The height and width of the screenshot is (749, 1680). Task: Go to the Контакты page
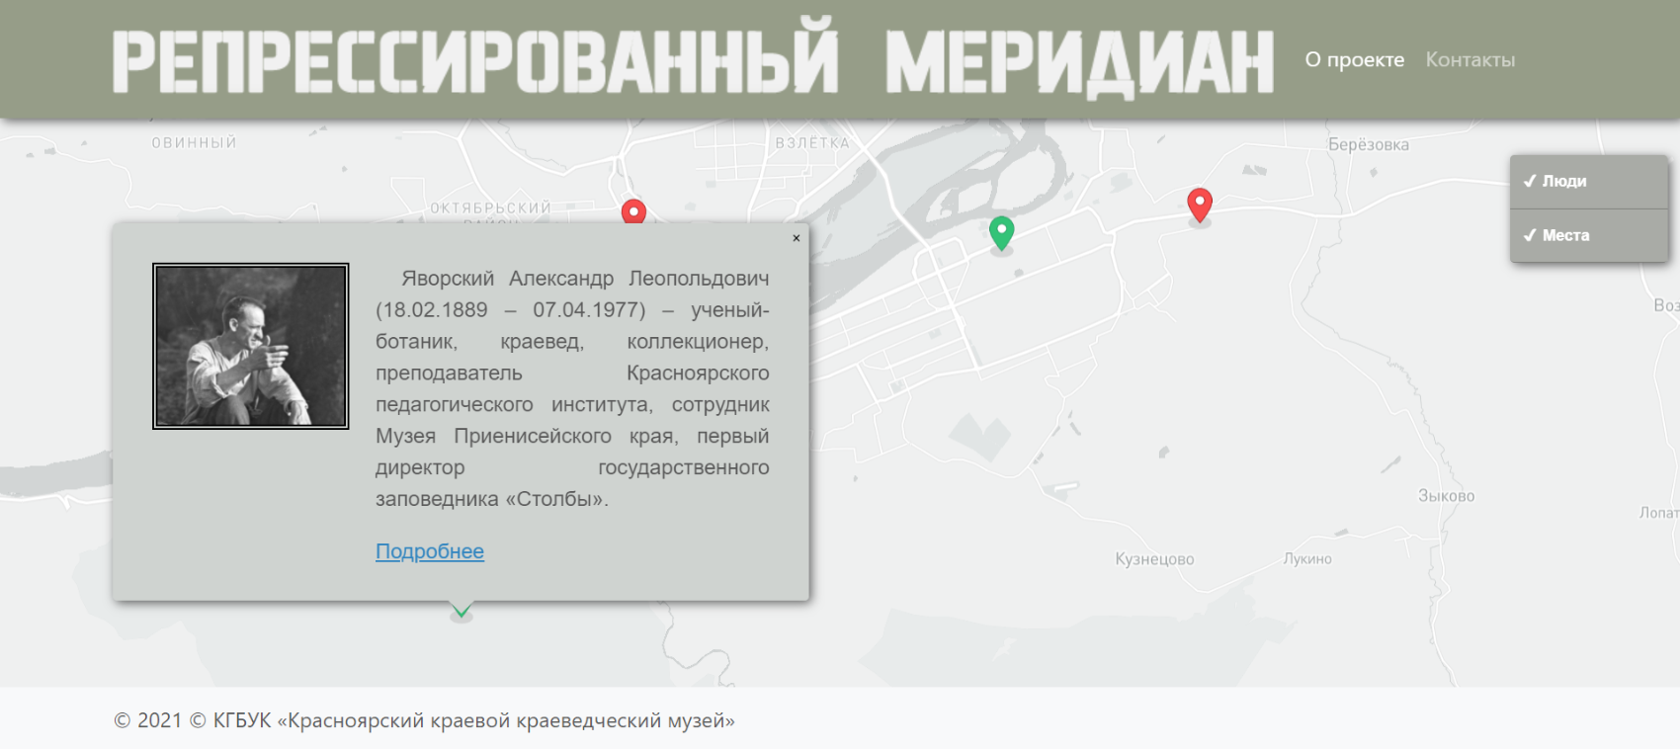1470,59
